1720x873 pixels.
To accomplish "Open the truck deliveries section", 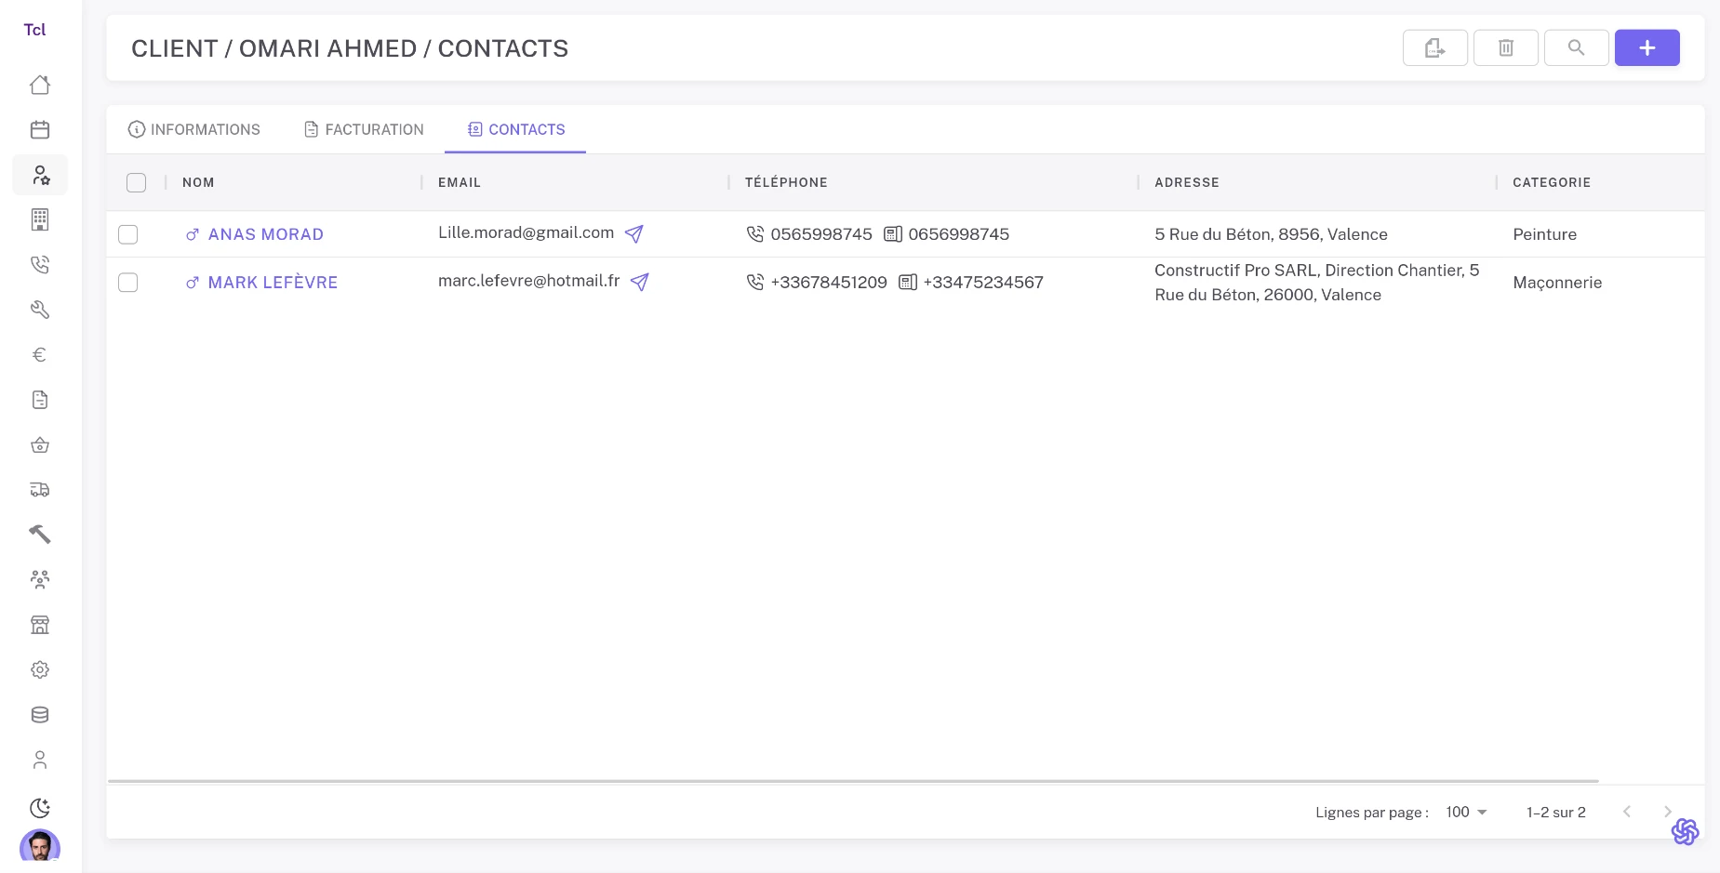I will 39,489.
